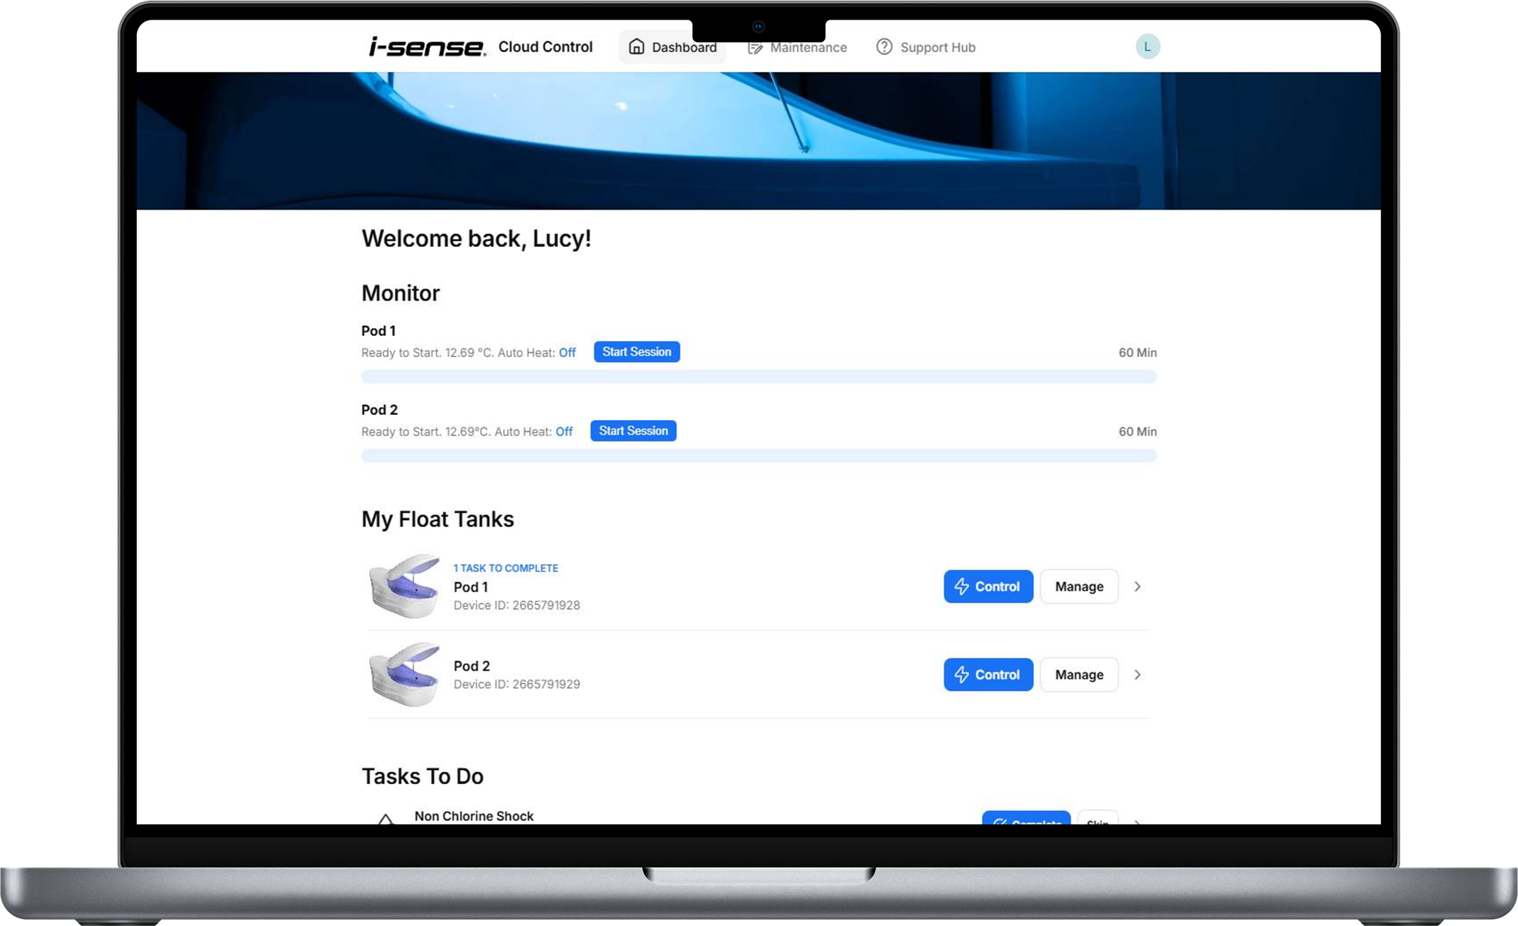Click the Pod 1 session progress bar

click(x=759, y=377)
